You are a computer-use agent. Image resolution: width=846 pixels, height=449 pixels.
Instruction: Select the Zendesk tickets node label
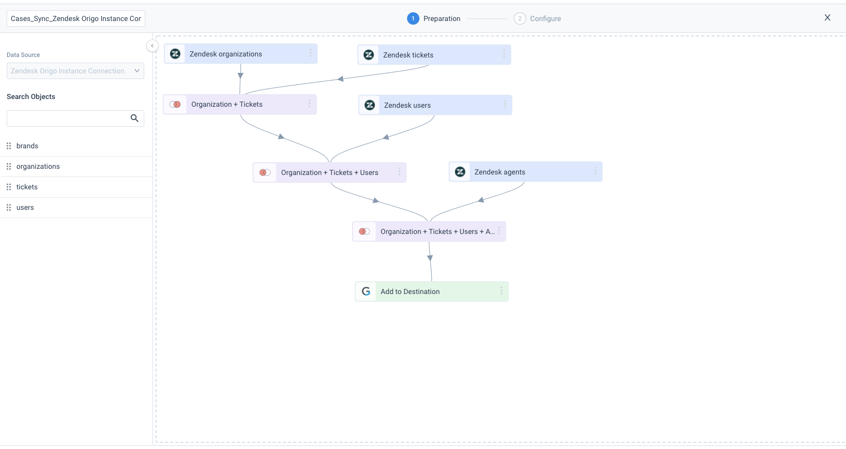(408, 55)
